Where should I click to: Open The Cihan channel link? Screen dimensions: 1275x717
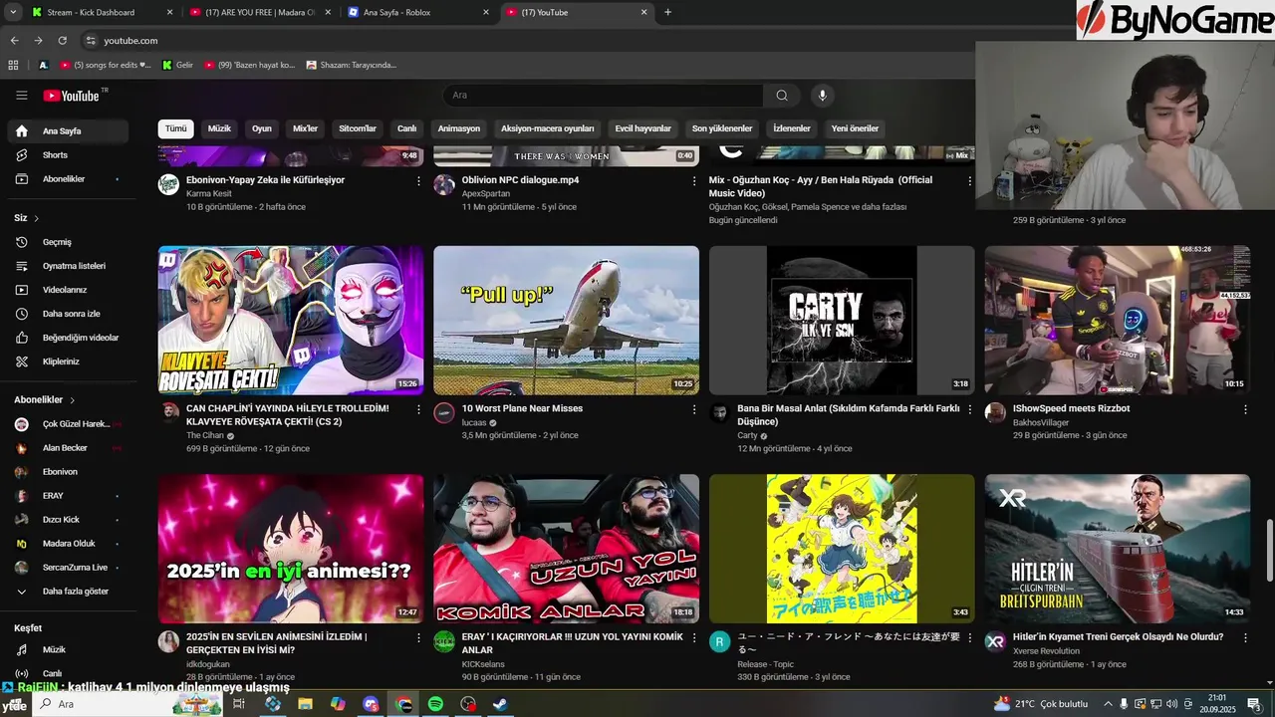point(205,436)
